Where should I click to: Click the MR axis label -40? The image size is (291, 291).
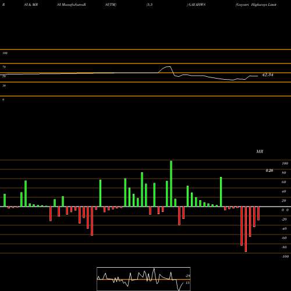click(284, 229)
